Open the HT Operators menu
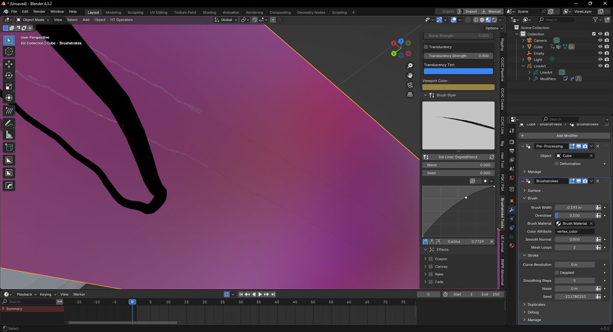This screenshot has width=613, height=332. click(x=122, y=20)
